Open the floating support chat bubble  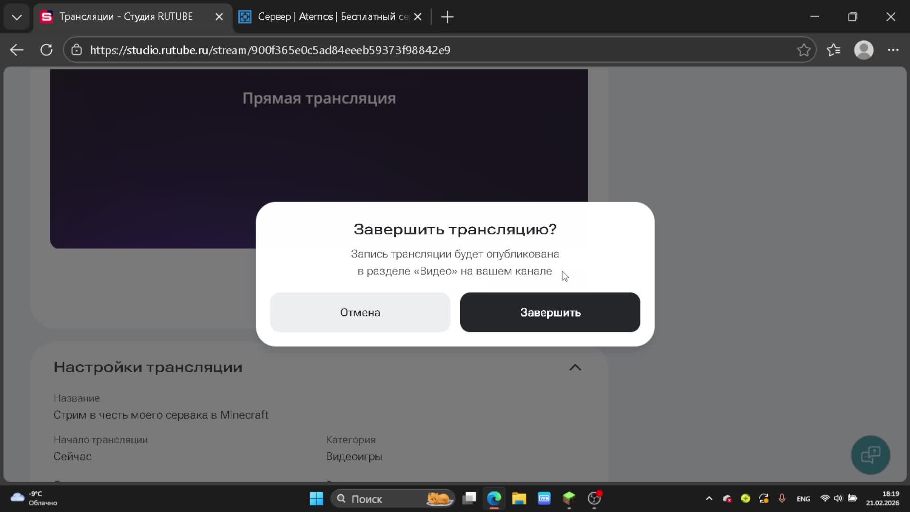pyautogui.click(x=870, y=455)
